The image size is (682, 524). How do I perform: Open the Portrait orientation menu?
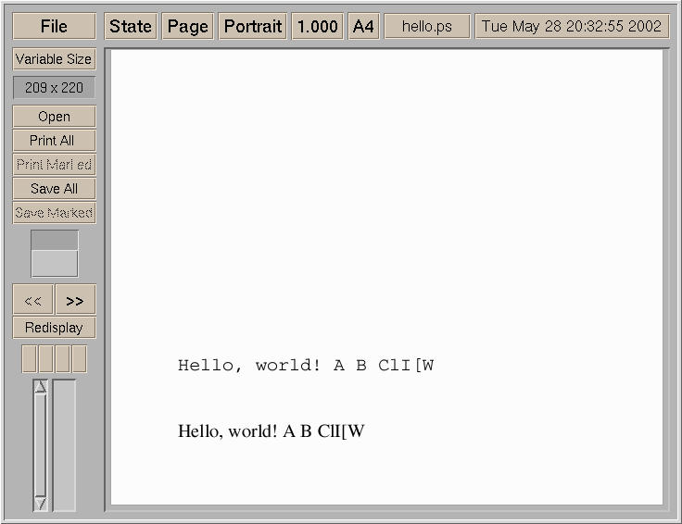253,26
